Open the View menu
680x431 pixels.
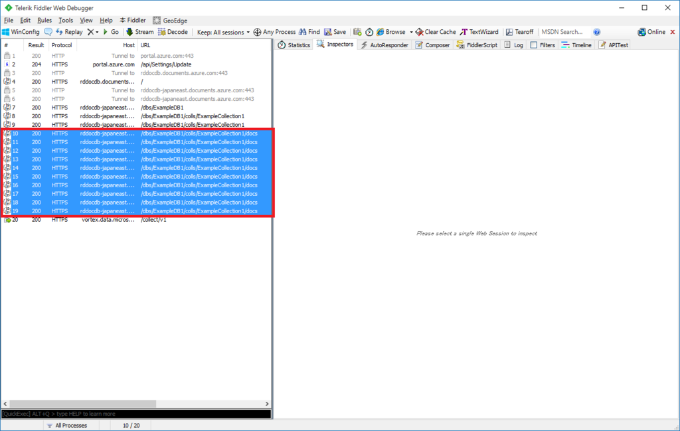86,21
